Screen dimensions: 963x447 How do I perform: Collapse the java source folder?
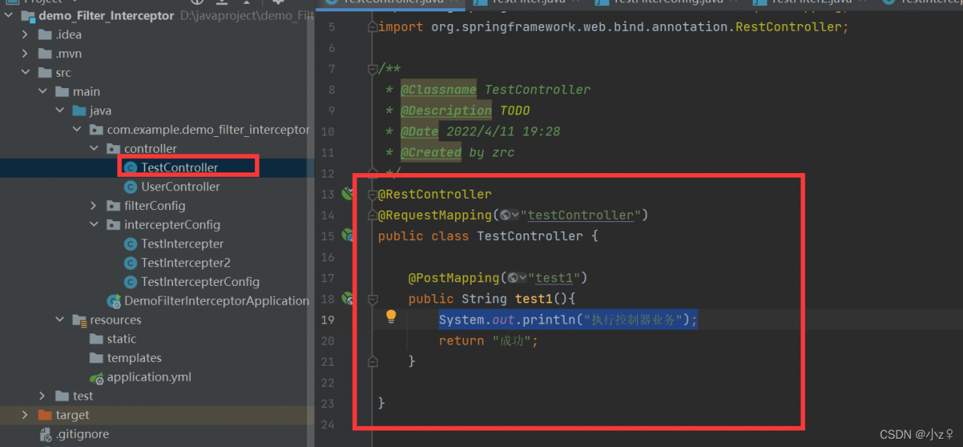pos(59,111)
